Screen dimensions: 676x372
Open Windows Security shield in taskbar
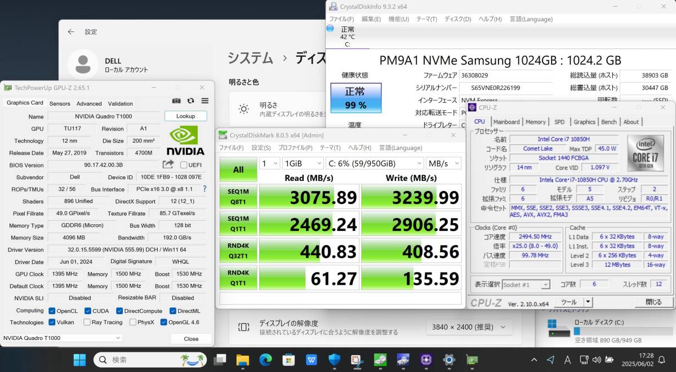334,360
